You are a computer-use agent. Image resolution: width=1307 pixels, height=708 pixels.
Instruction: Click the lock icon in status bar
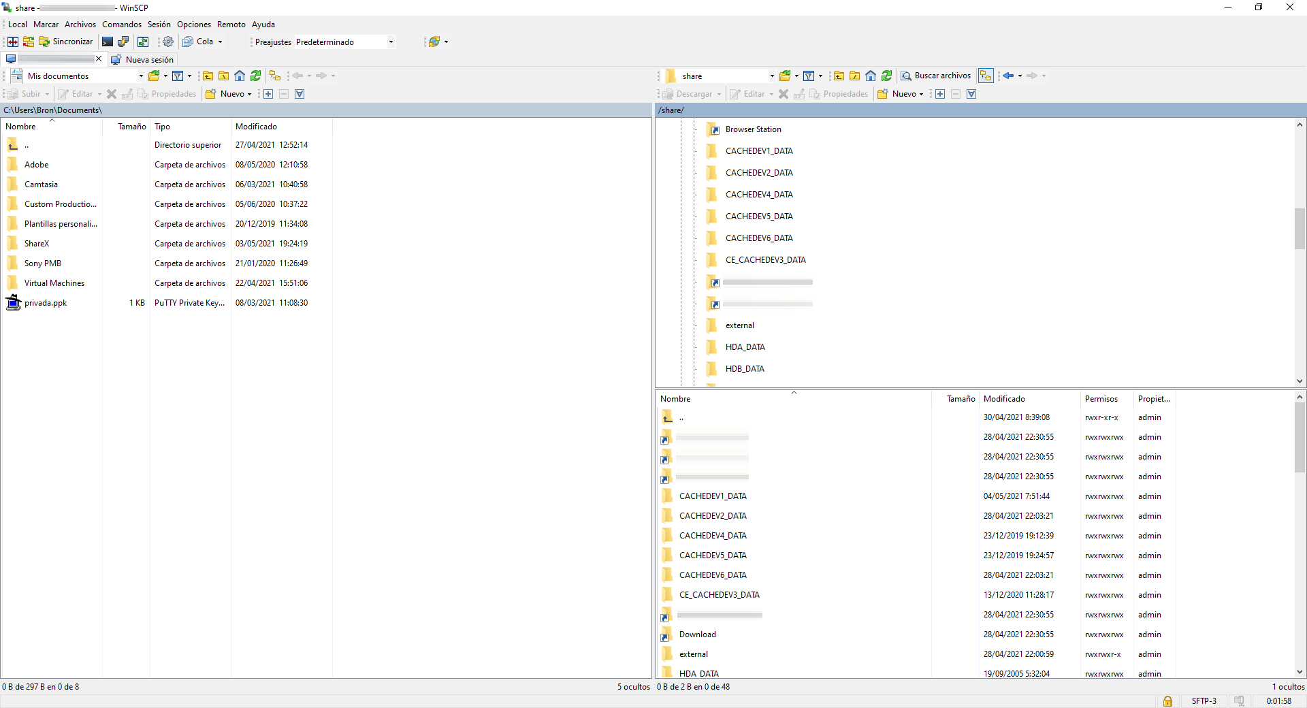pyautogui.click(x=1167, y=701)
